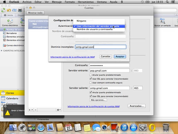The image size is (178, 134).
Task: Click the dialog Contraseña empty field
Action: coord(100,36)
